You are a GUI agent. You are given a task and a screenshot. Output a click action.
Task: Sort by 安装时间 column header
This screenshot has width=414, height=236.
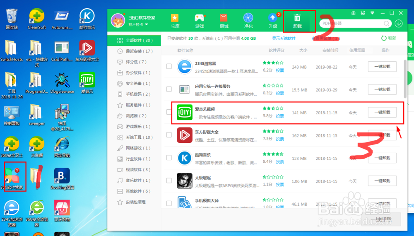(330, 50)
